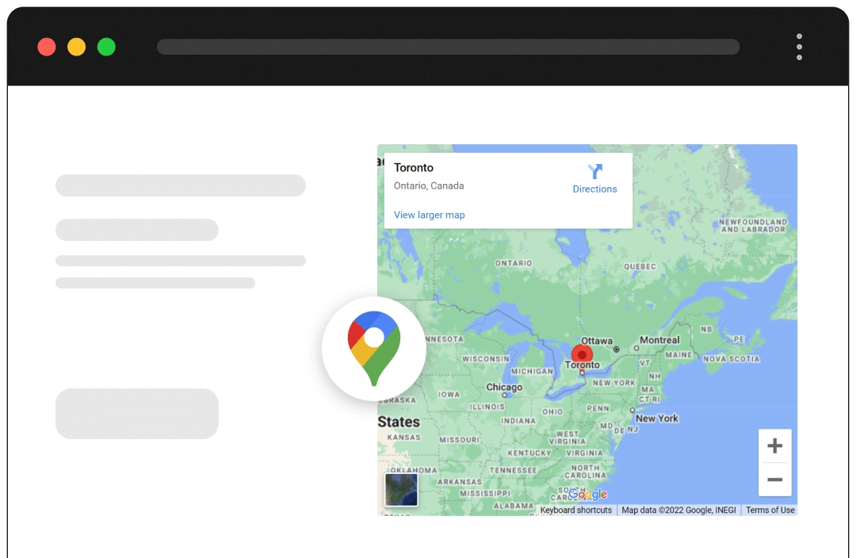Click the green maximize traffic light
This screenshot has width=856, height=558.
(106, 47)
